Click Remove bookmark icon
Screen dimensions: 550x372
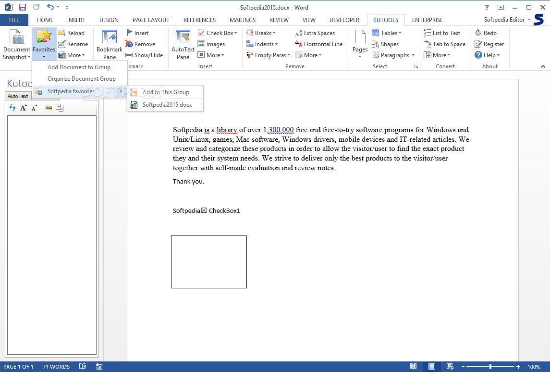click(129, 44)
